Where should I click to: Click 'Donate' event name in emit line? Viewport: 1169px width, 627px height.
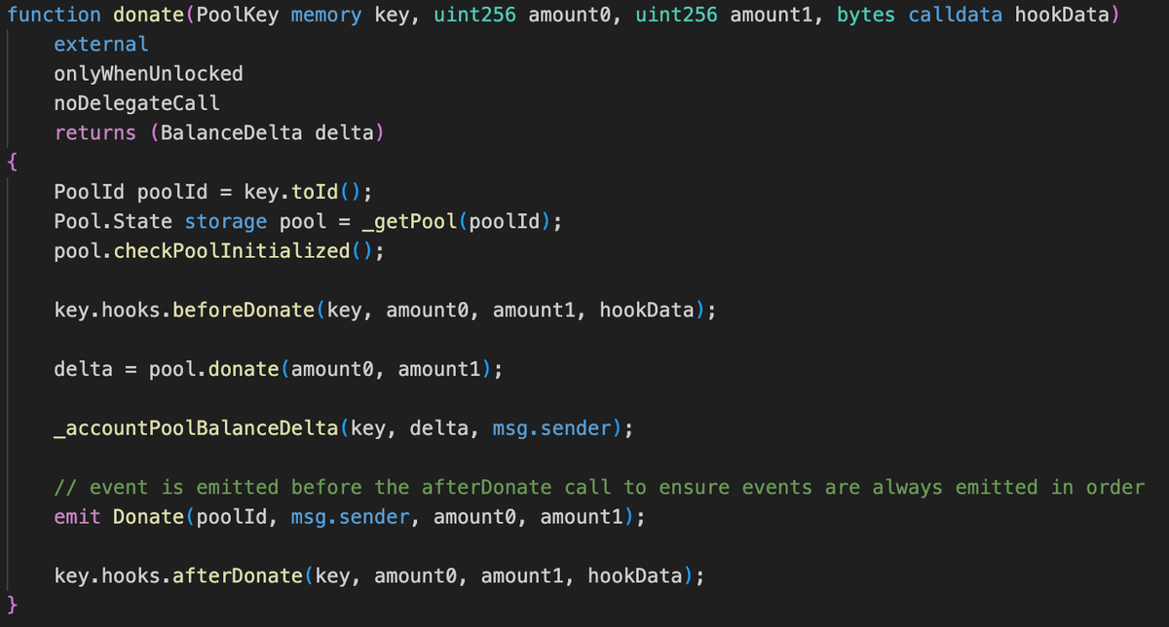148,517
